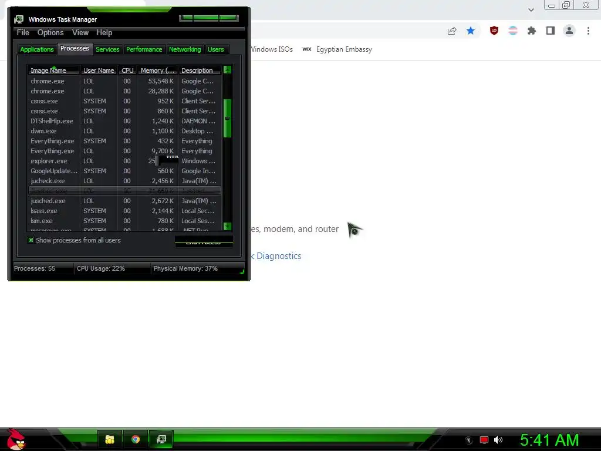This screenshot has width=601, height=451.
Task: Open the Windows ISOs bookmark
Action: [x=272, y=49]
